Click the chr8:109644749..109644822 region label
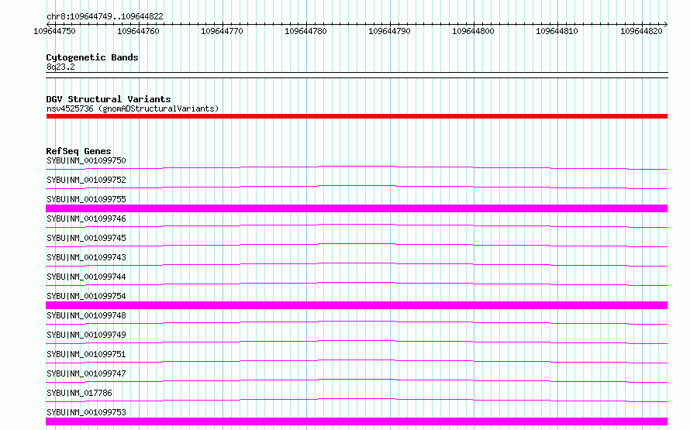Screen dimensions: 690x430 [x=105, y=16]
